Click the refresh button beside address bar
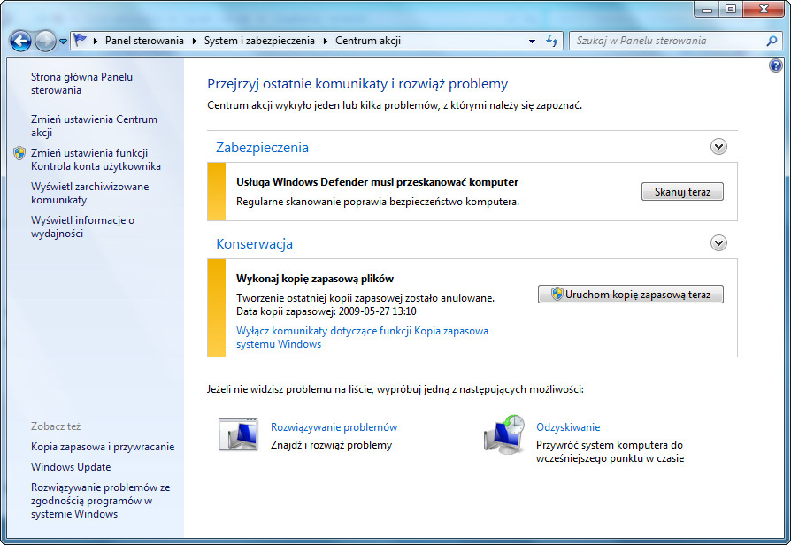The height and width of the screenshot is (545, 791). coord(552,41)
